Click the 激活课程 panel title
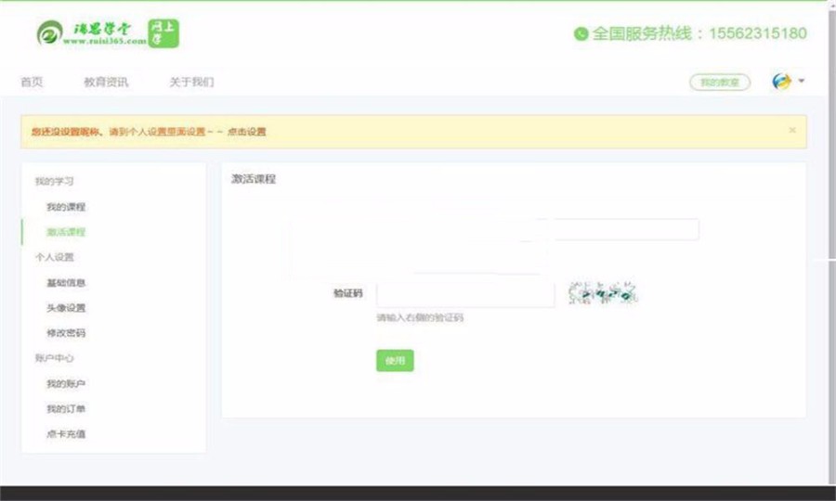The height and width of the screenshot is (501, 836). tap(254, 179)
